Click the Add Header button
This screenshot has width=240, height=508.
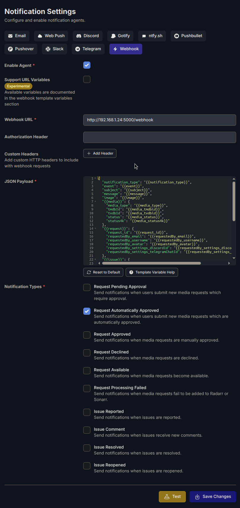(100, 153)
